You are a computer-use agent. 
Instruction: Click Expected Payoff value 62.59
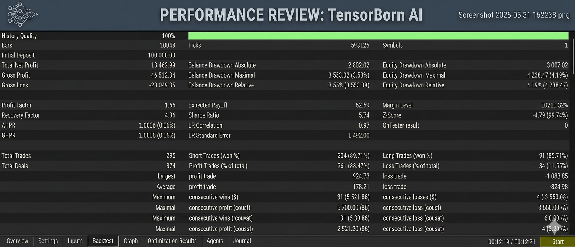coord(362,105)
